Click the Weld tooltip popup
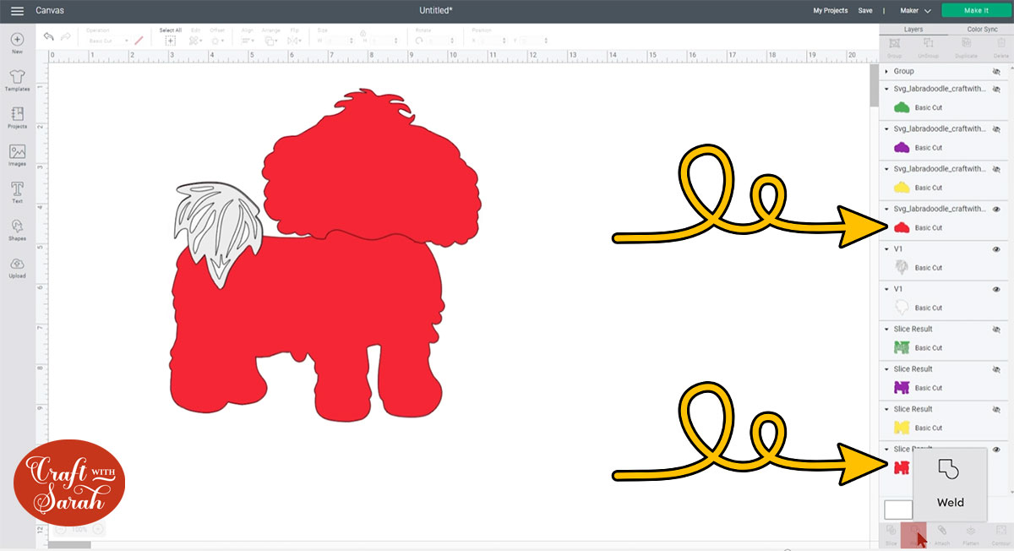 click(950, 483)
